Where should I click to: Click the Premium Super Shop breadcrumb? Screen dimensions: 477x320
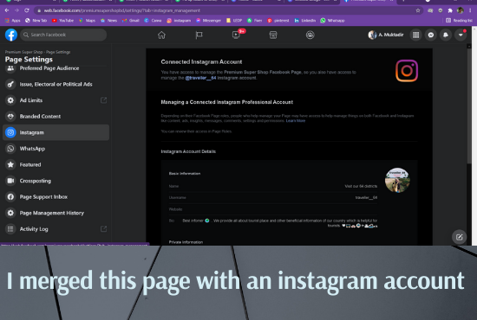(x=23, y=52)
